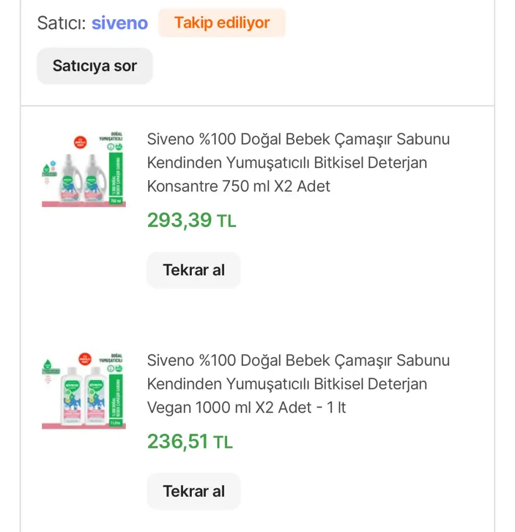The height and width of the screenshot is (532, 515).
Task: Click the white bottles in the second image
Action: 84,395
